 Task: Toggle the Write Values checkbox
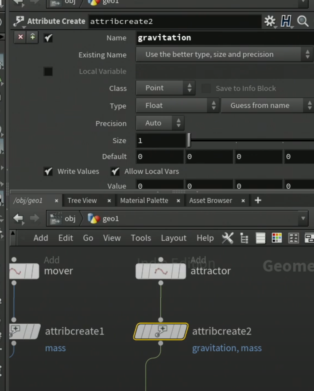point(48,172)
